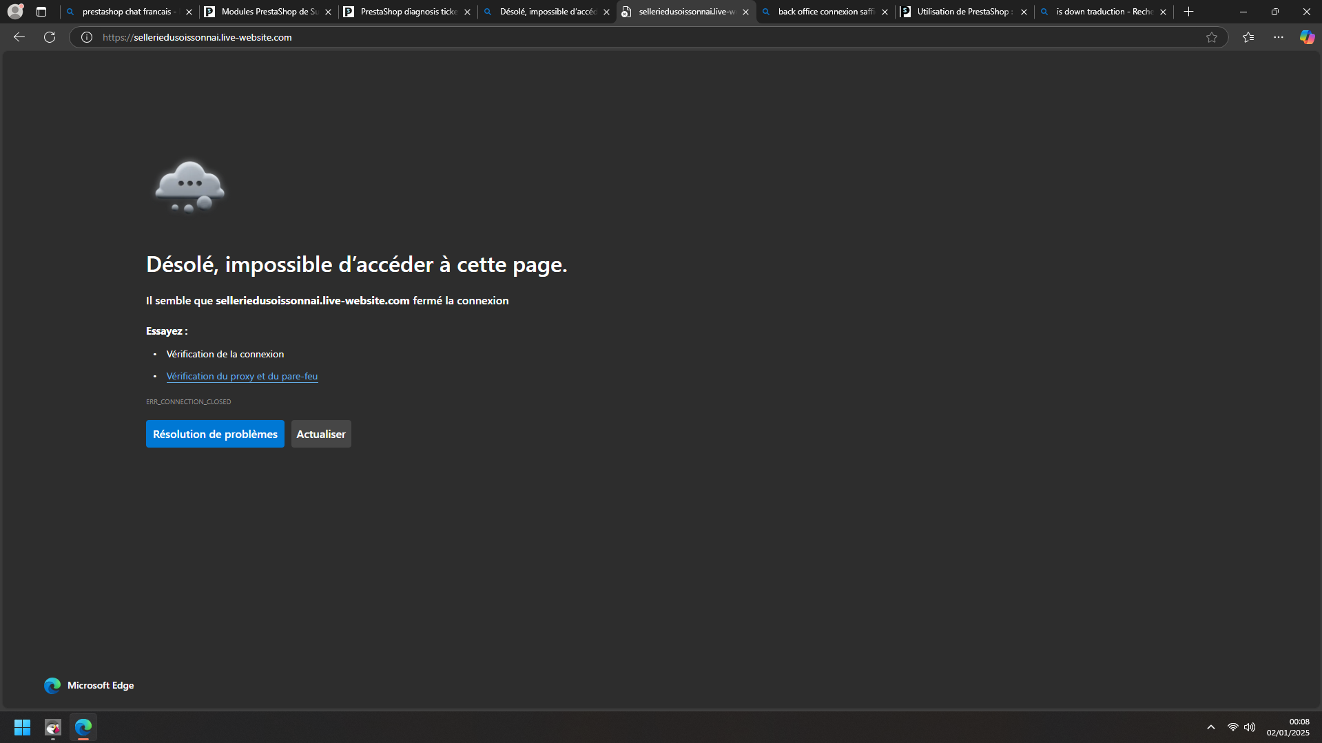This screenshot has height=743, width=1322.
Task: Close the 'Utilisation de PrestaShop' tab
Action: point(1024,12)
